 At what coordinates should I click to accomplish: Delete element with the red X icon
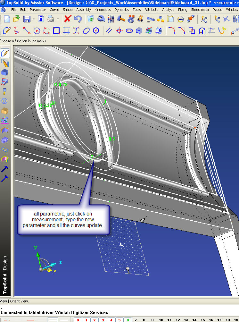pos(68,19)
